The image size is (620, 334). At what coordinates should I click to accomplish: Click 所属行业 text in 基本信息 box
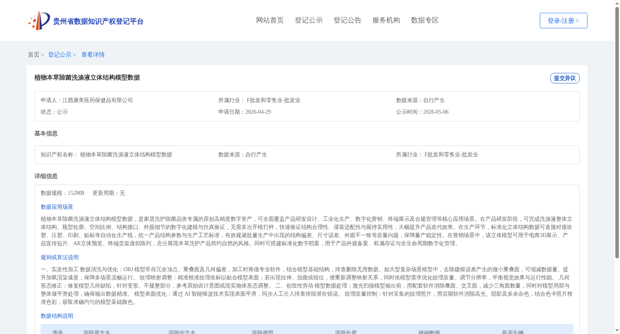(437, 154)
